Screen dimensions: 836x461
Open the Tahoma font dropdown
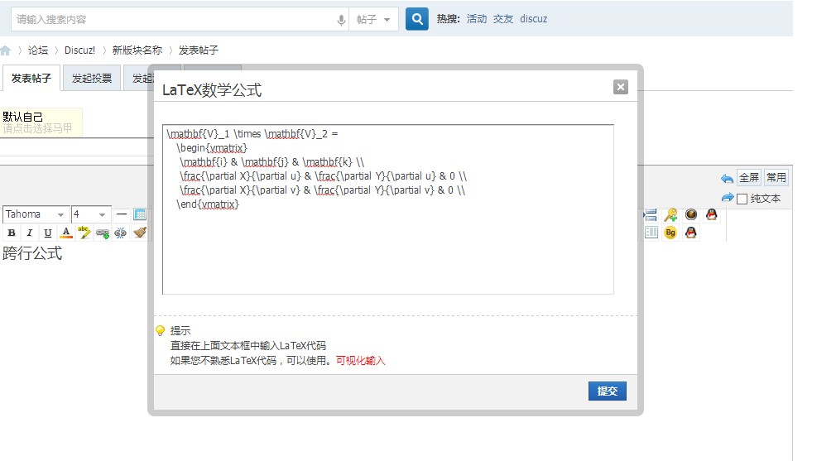click(36, 214)
